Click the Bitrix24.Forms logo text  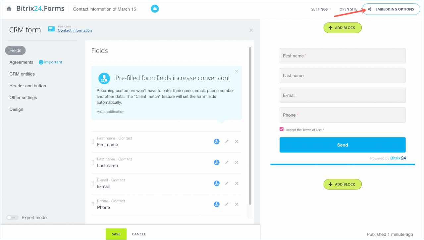tap(40, 9)
